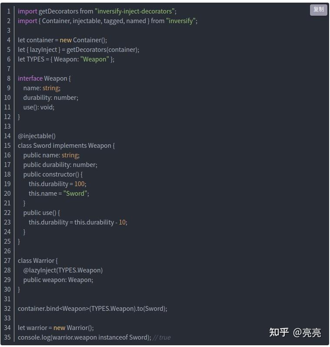
Task: Click the container.bind<Weapon> statement
Action: pos(92,309)
